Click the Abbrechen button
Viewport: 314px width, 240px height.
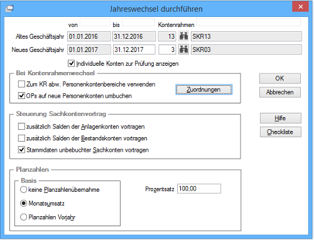[x=280, y=92]
